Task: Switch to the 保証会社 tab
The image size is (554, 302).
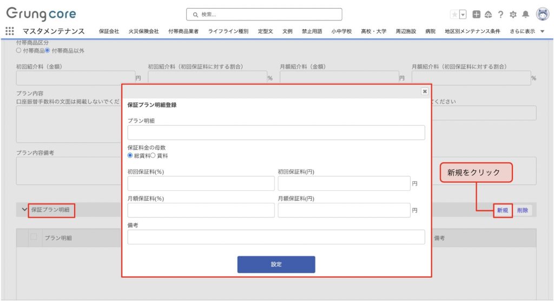Action: [x=109, y=31]
